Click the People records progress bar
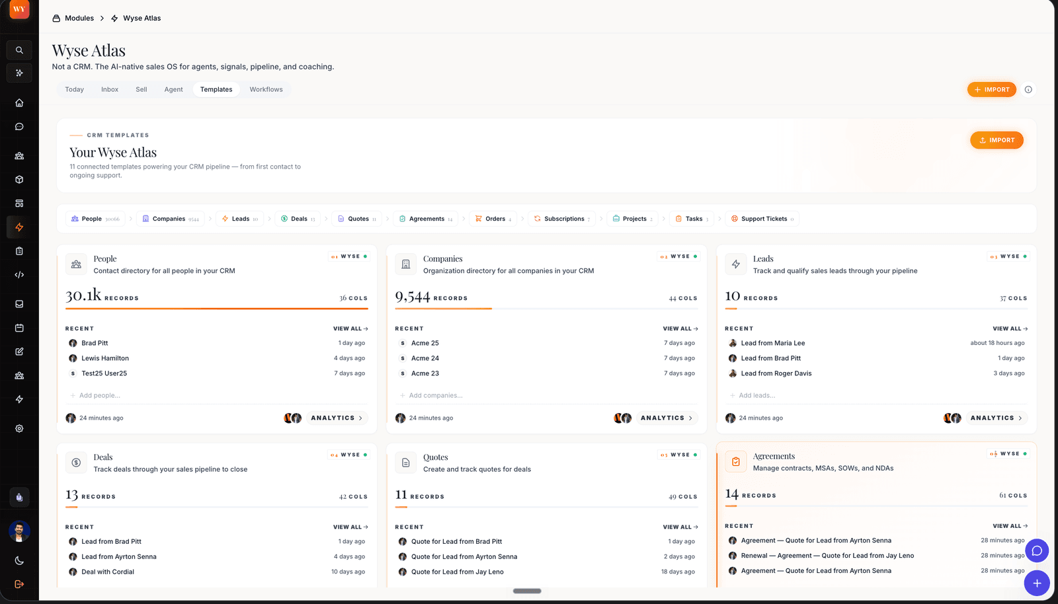The image size is (1058, 604). click(x=216, y=309)
